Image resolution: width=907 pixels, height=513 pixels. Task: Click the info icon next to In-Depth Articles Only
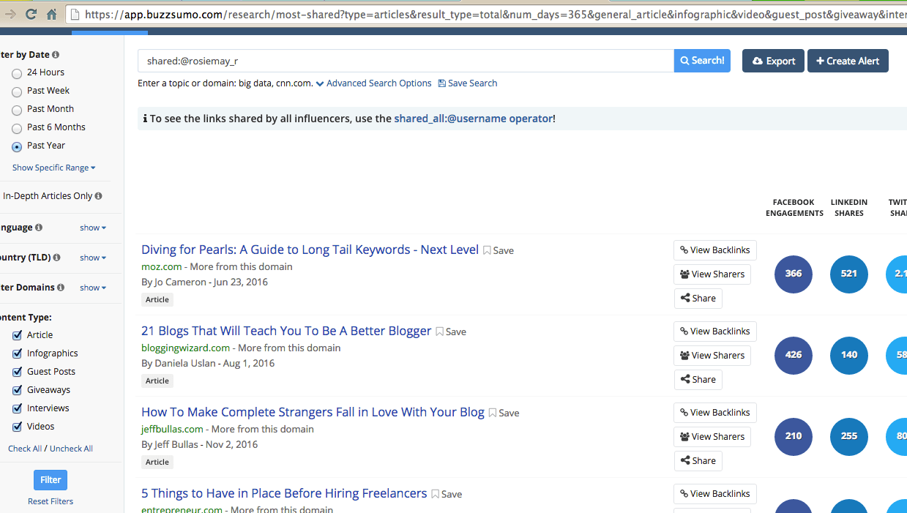[98, 196]
